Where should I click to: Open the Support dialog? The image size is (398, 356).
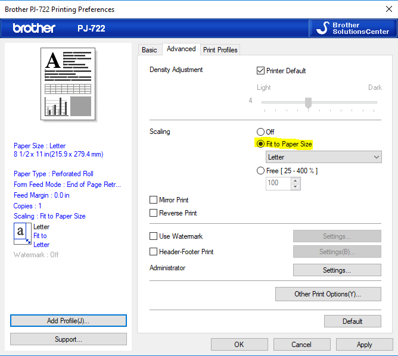(69, 339)
